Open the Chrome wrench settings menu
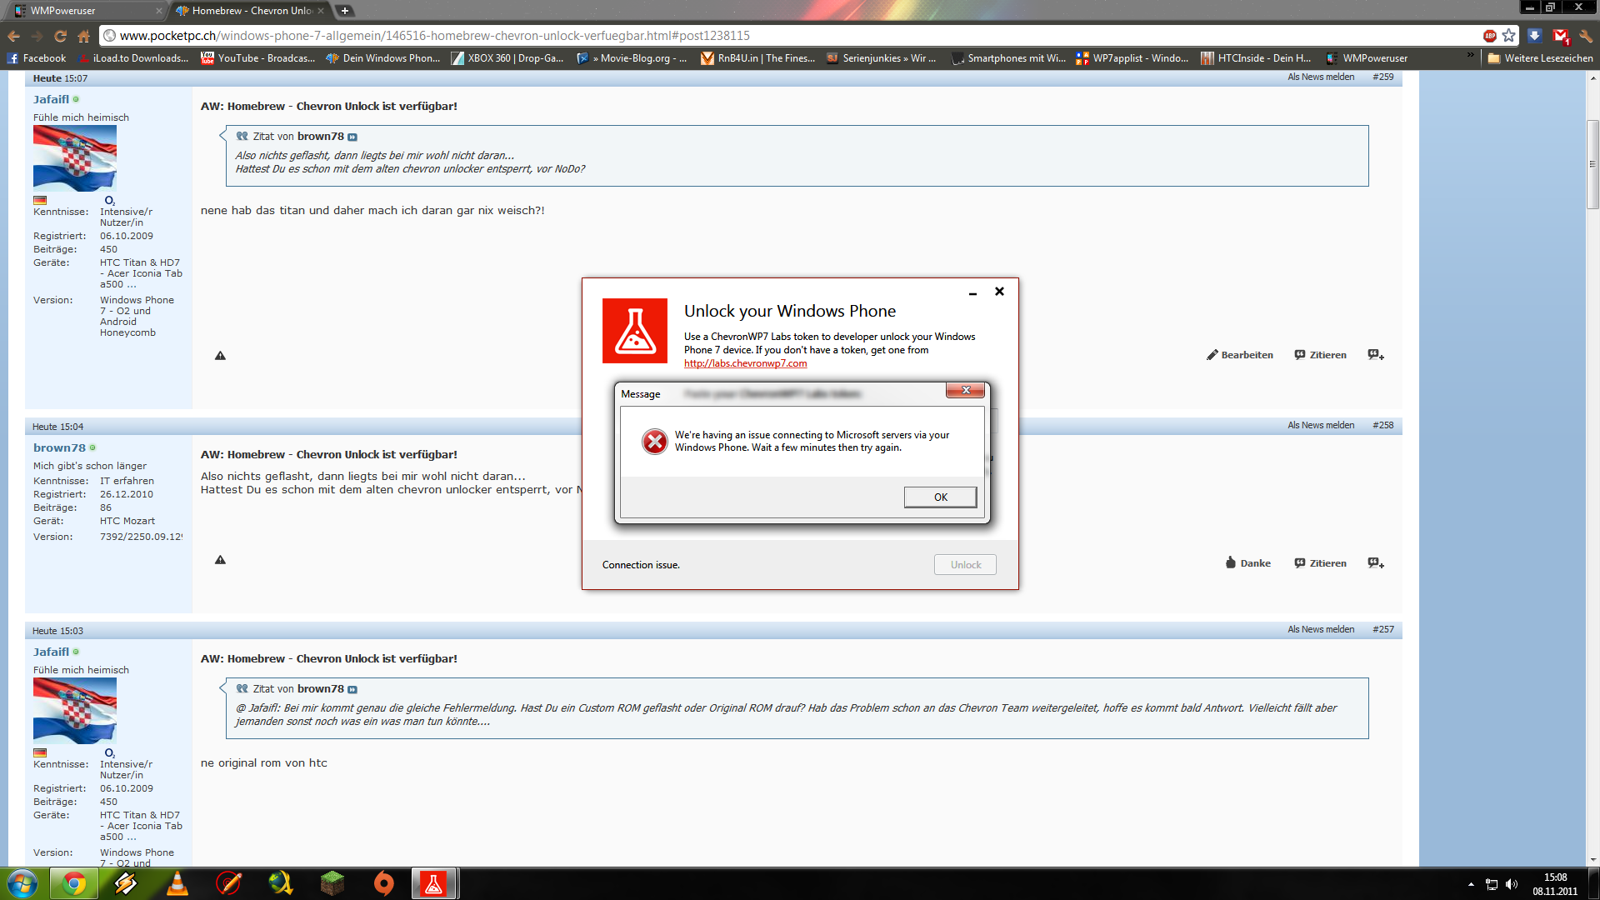The image size is (1600, 900). click(x=1586, y=36)
